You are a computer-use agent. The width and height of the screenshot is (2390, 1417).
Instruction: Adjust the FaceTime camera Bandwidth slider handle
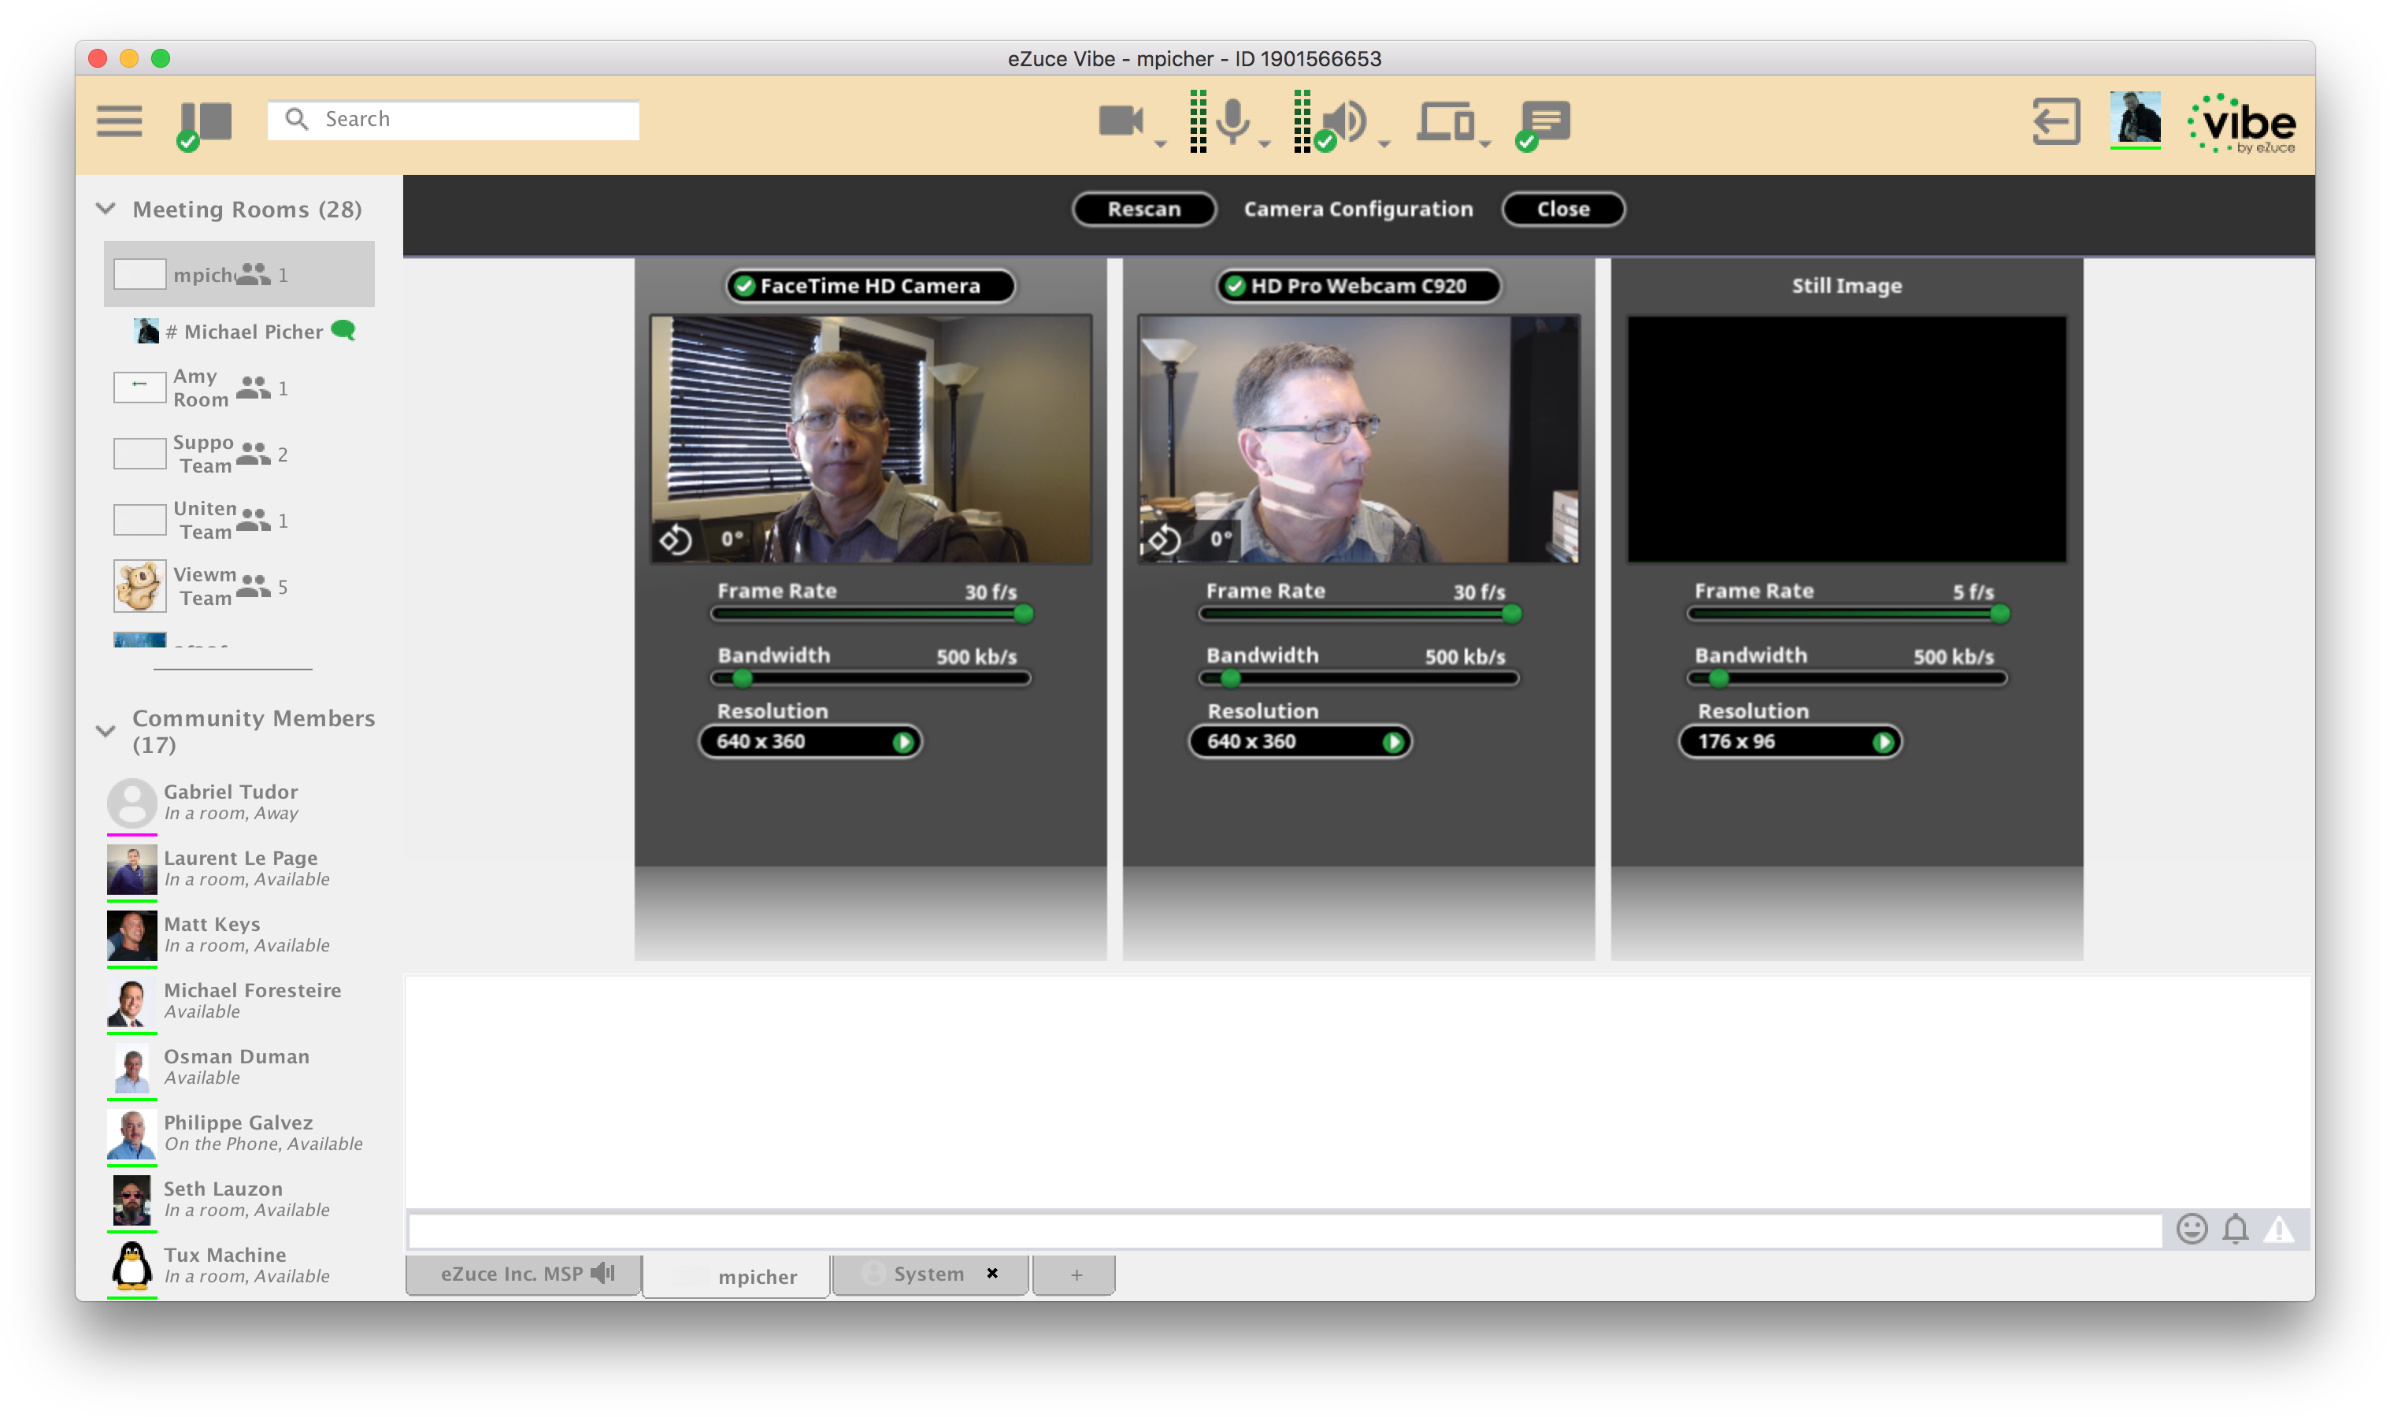743,679
